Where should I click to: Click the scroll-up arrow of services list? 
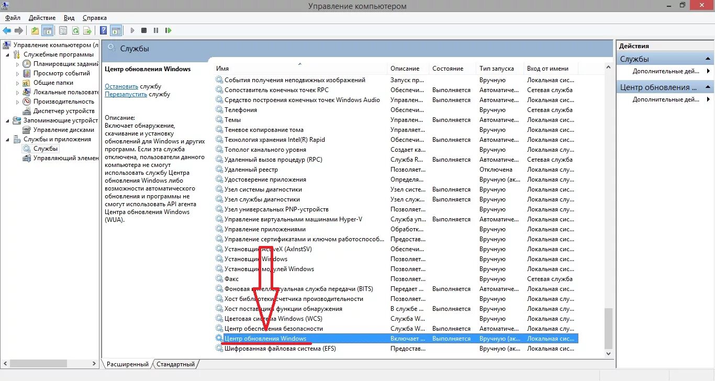point(608,68)
